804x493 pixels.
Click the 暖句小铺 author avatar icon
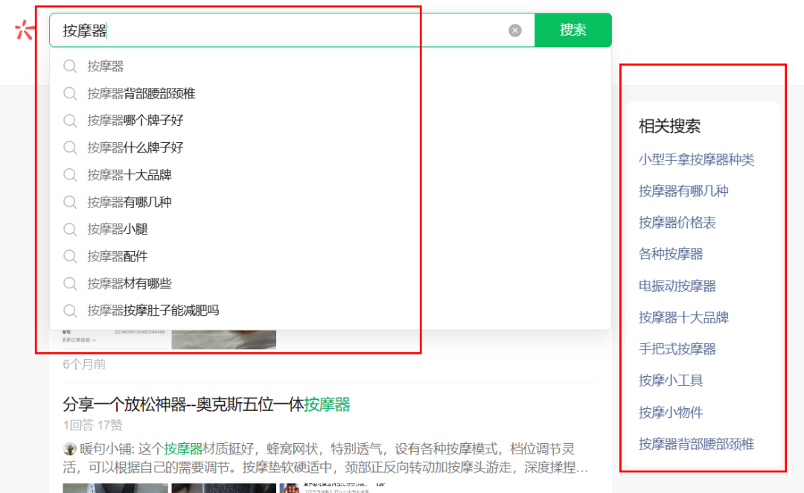(70, 449)
